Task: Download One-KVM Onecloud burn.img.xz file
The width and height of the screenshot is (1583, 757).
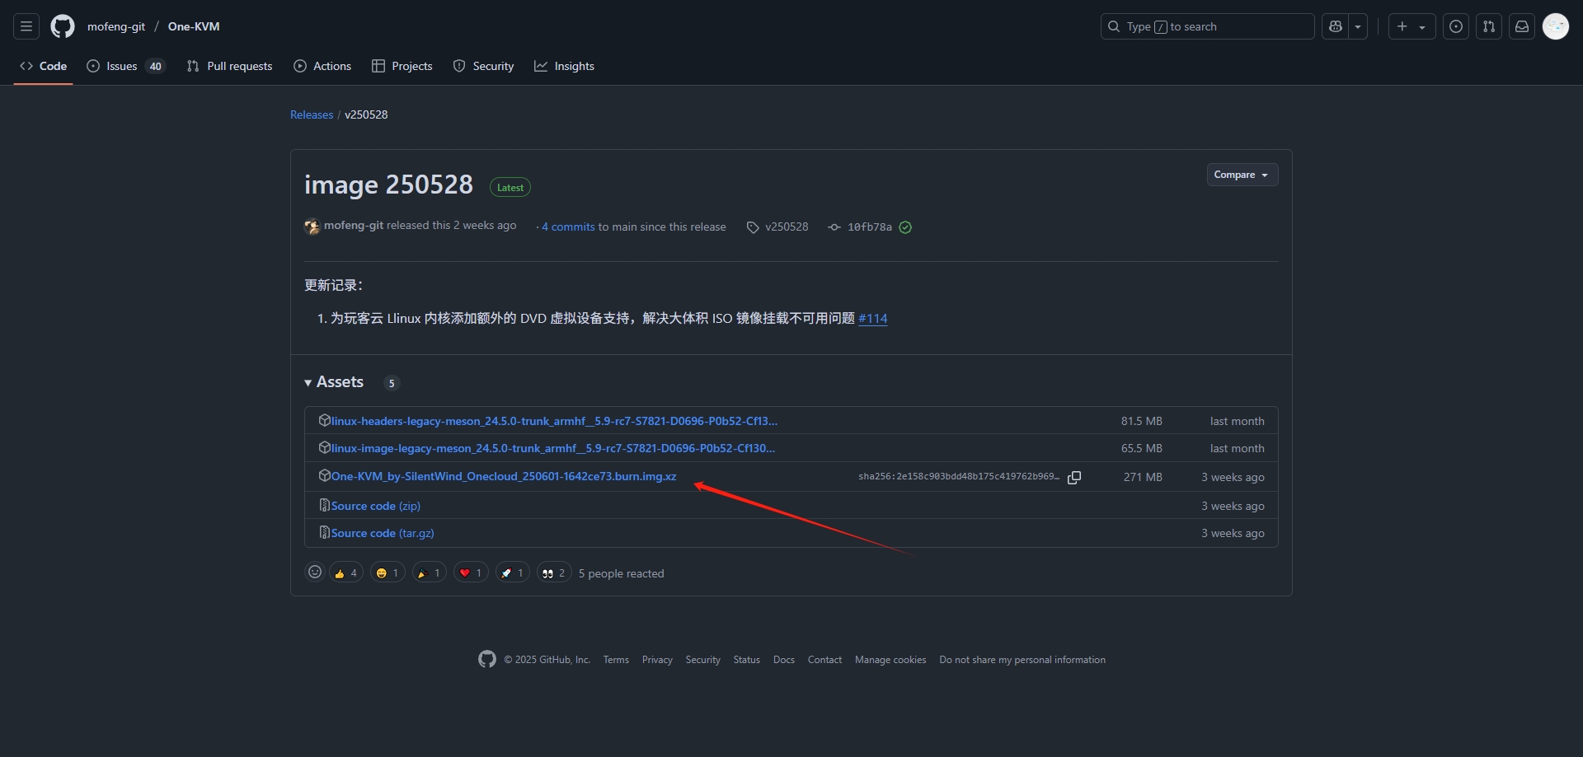Action: coord(504,476)
